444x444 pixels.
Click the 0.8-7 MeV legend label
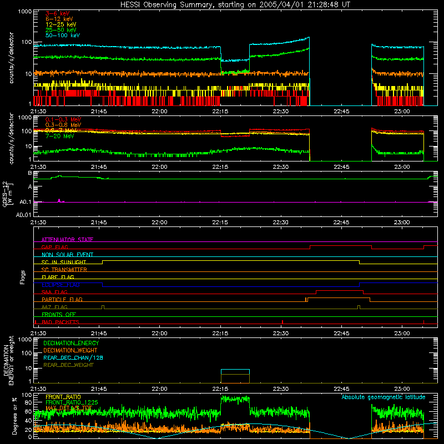coord(61,130)
